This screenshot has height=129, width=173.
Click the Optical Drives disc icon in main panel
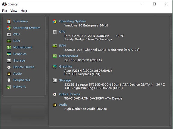click(x=55, y=94)
